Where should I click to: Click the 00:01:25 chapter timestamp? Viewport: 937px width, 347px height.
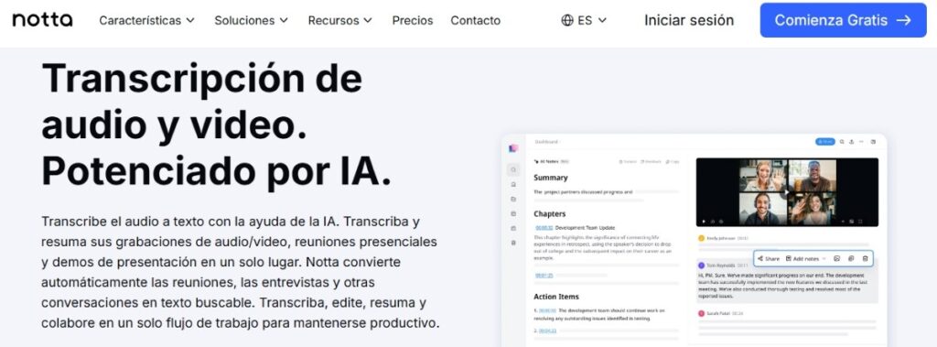coord(544,276)
